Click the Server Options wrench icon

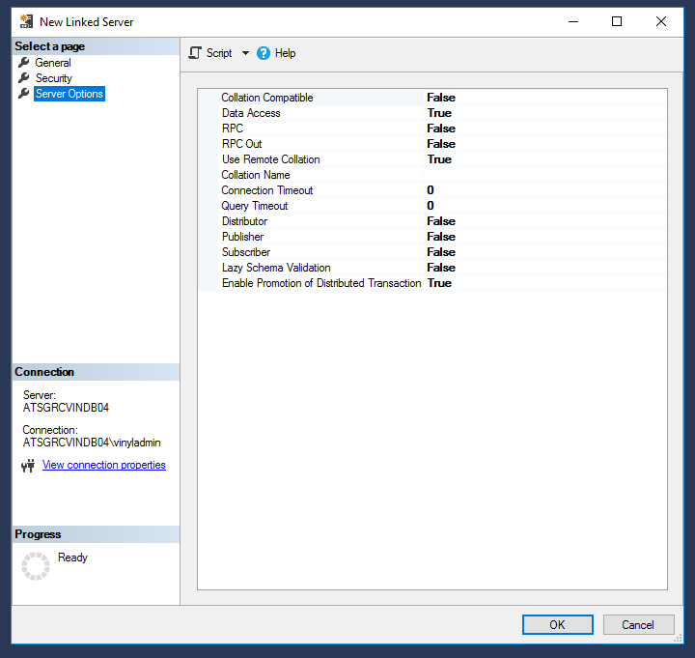24,94
